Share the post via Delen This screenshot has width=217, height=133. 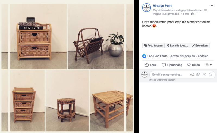click(193, 65)
